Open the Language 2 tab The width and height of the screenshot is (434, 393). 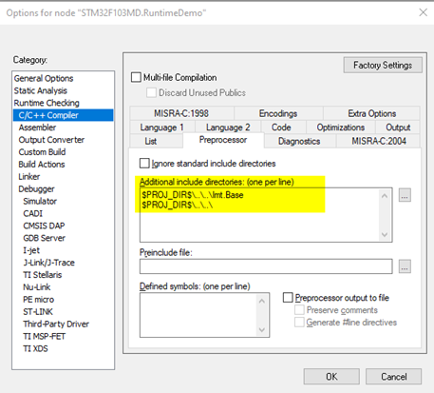click(x=228, y=128)
